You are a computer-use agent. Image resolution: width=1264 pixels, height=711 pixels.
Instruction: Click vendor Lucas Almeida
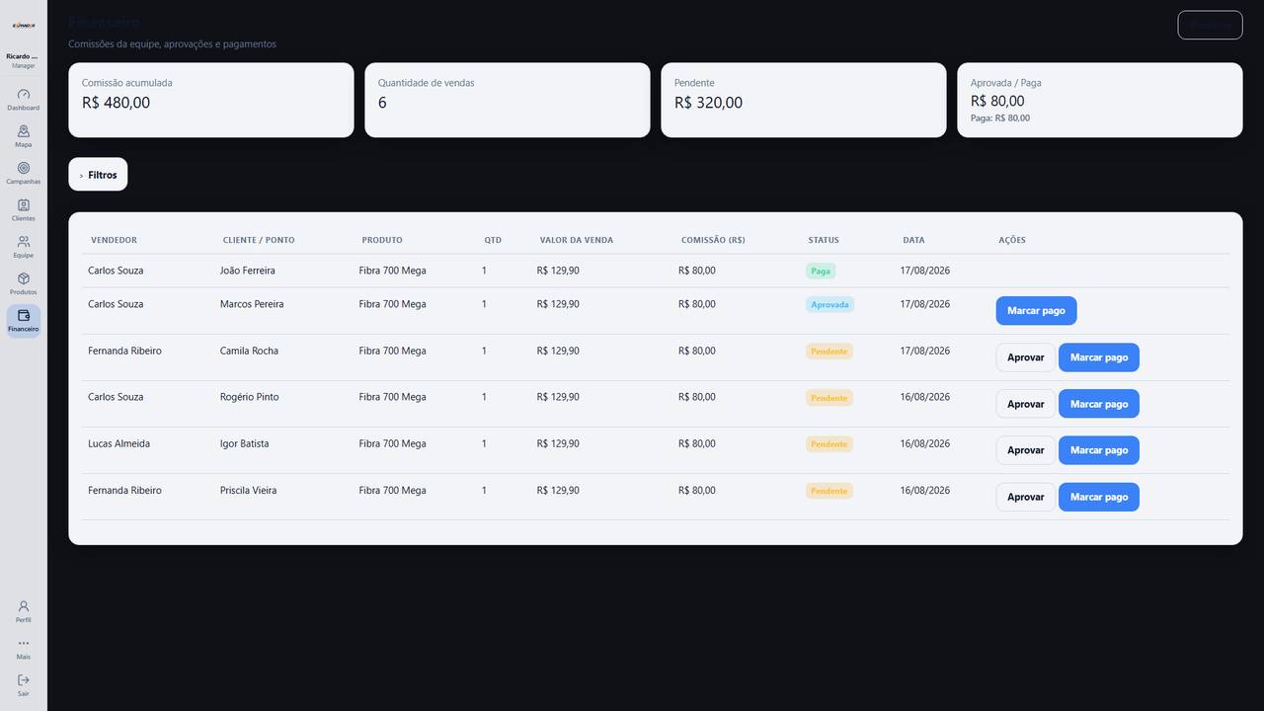[119, 443]
